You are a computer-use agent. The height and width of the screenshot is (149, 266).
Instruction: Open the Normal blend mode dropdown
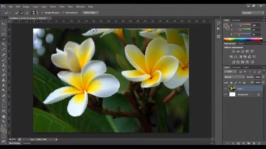pos(234,77)
